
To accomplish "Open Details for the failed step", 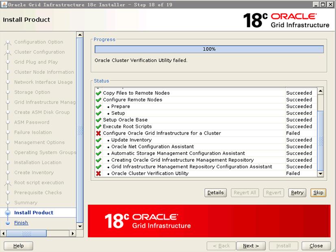I will (215, 193).
